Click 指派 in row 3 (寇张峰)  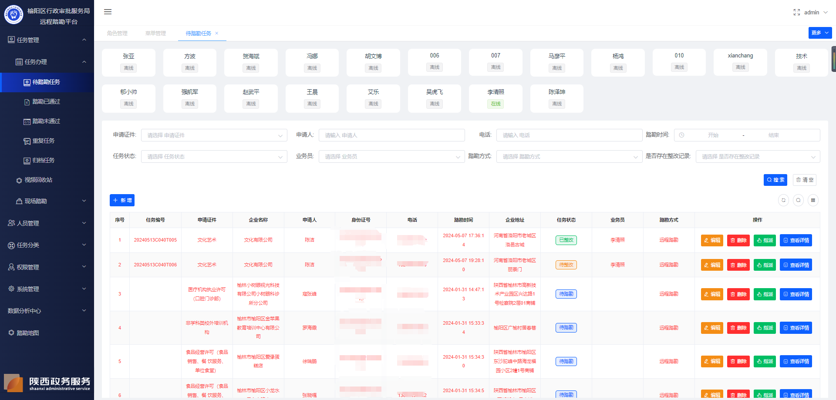point(765,294)
